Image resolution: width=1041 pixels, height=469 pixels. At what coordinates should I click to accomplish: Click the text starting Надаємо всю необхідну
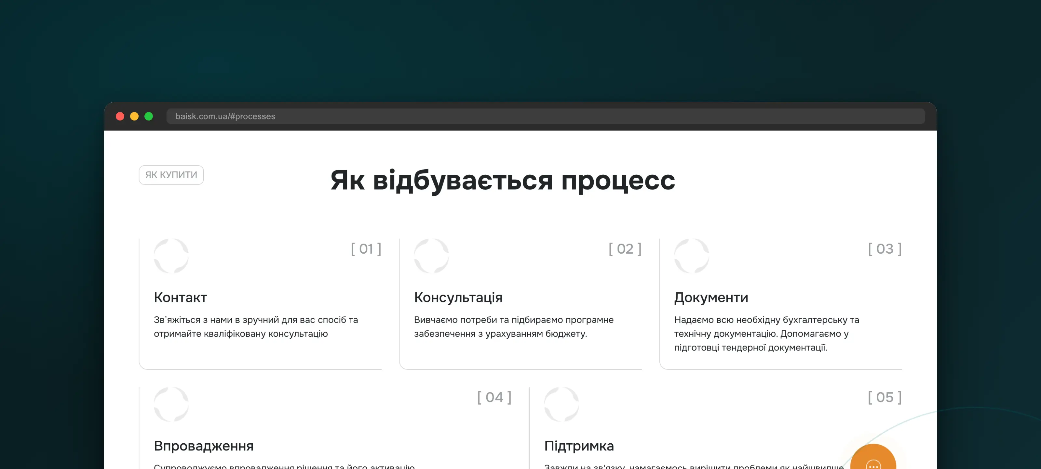coord(767,333)
